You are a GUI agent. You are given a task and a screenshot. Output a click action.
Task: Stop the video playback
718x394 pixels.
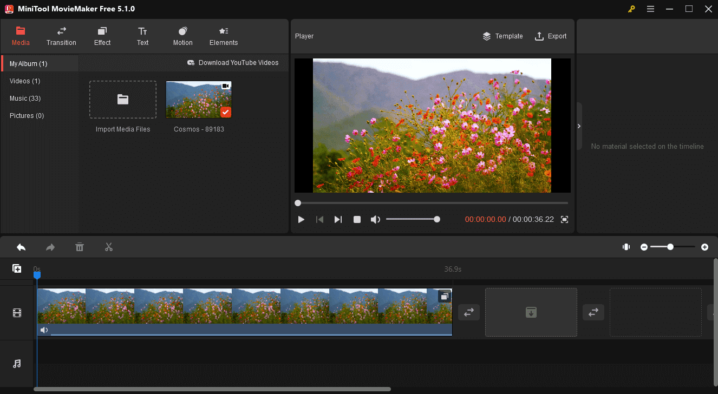tap(357, 219)
